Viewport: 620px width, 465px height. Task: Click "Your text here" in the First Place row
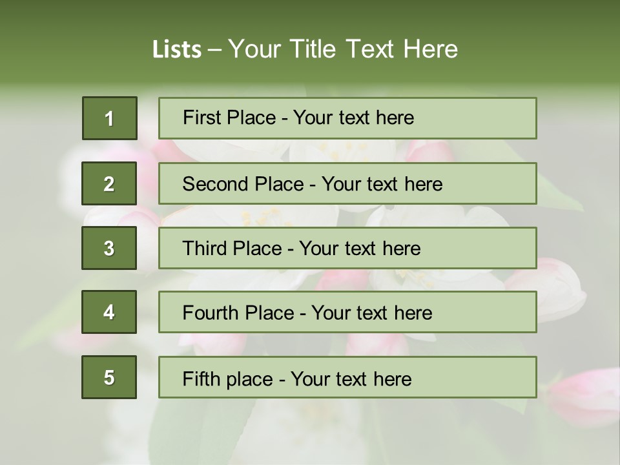[353, 118]
